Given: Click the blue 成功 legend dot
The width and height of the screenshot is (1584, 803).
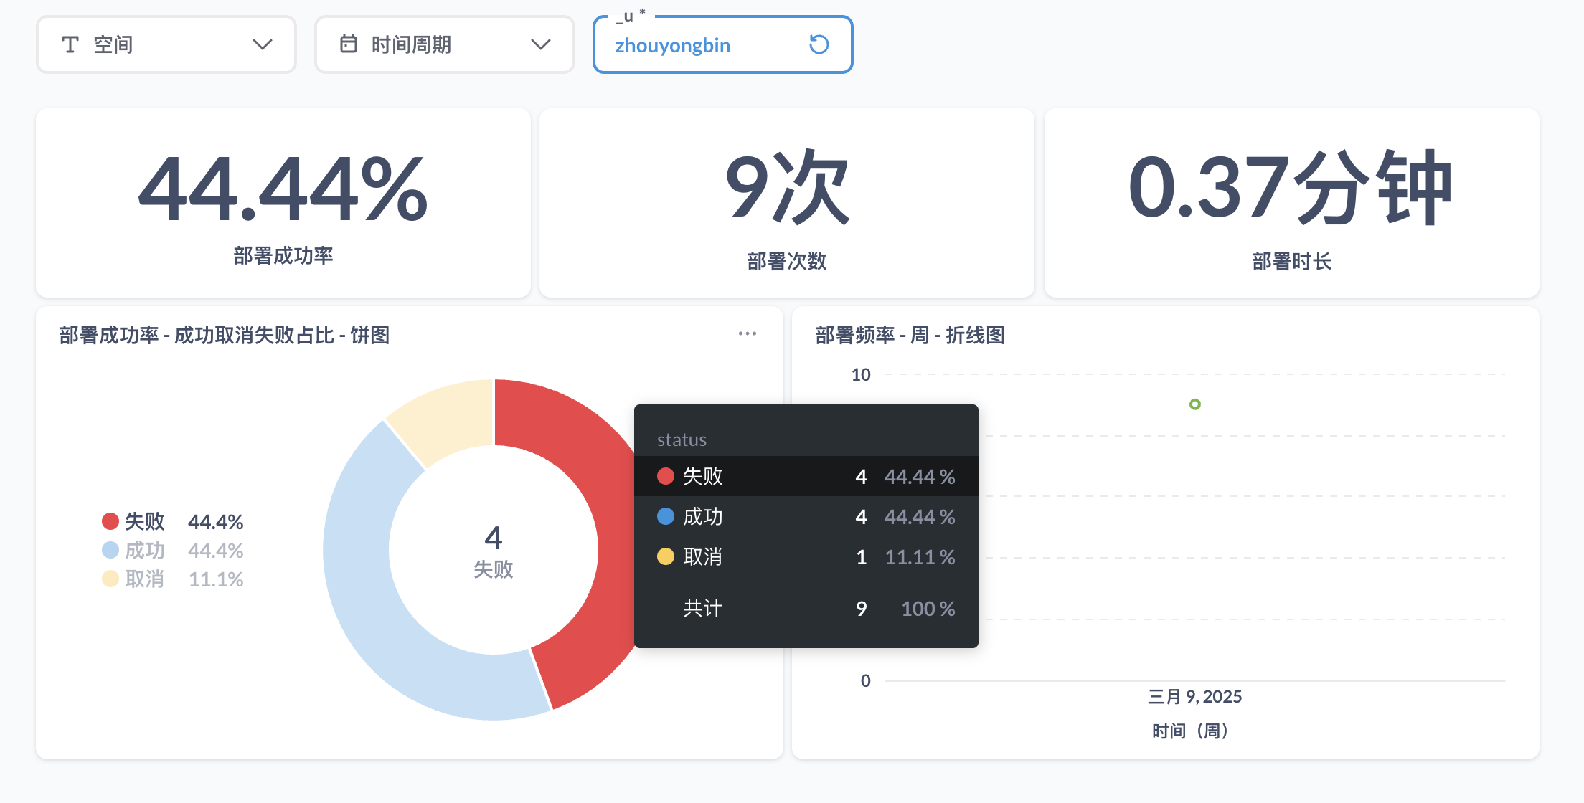Looking at the screenshot, I should 109,550.
